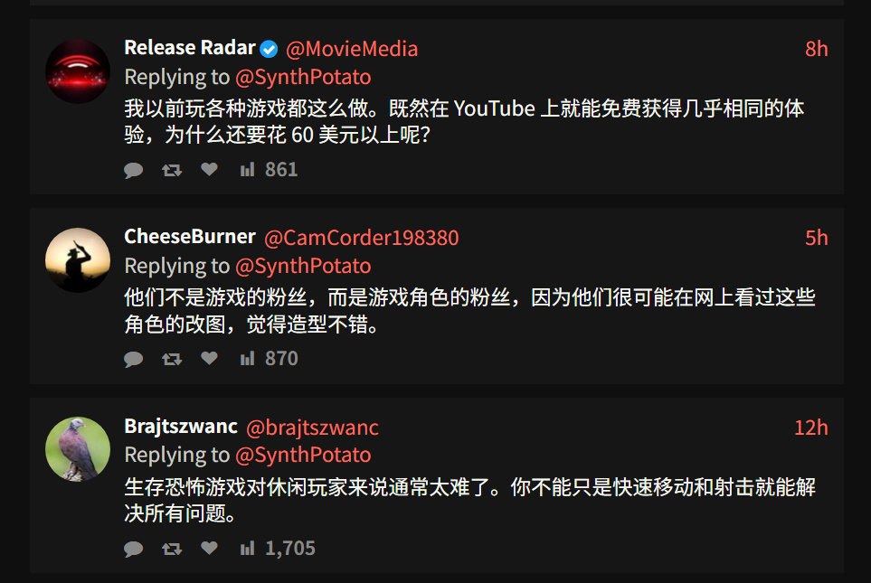View stats icon showing 861 views
This screenshot has height=583, width=871.
click(247, 170)
